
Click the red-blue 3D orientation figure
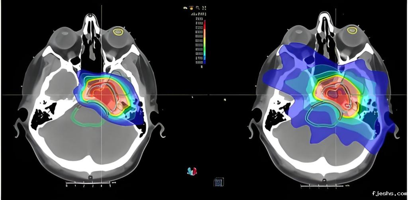coord(192,171)
